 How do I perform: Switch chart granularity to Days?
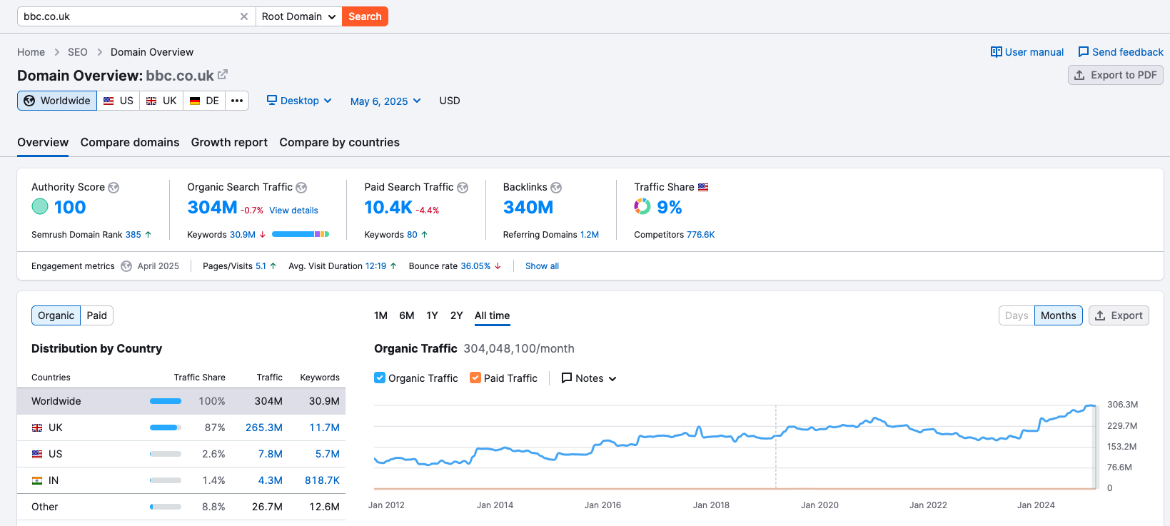click(x=1017, y=315)
